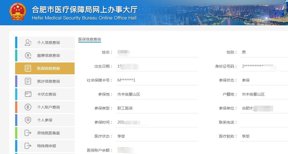Click the out-of-town medical filing arrow icon
The image size is (288, 154).
coord(28,133)
